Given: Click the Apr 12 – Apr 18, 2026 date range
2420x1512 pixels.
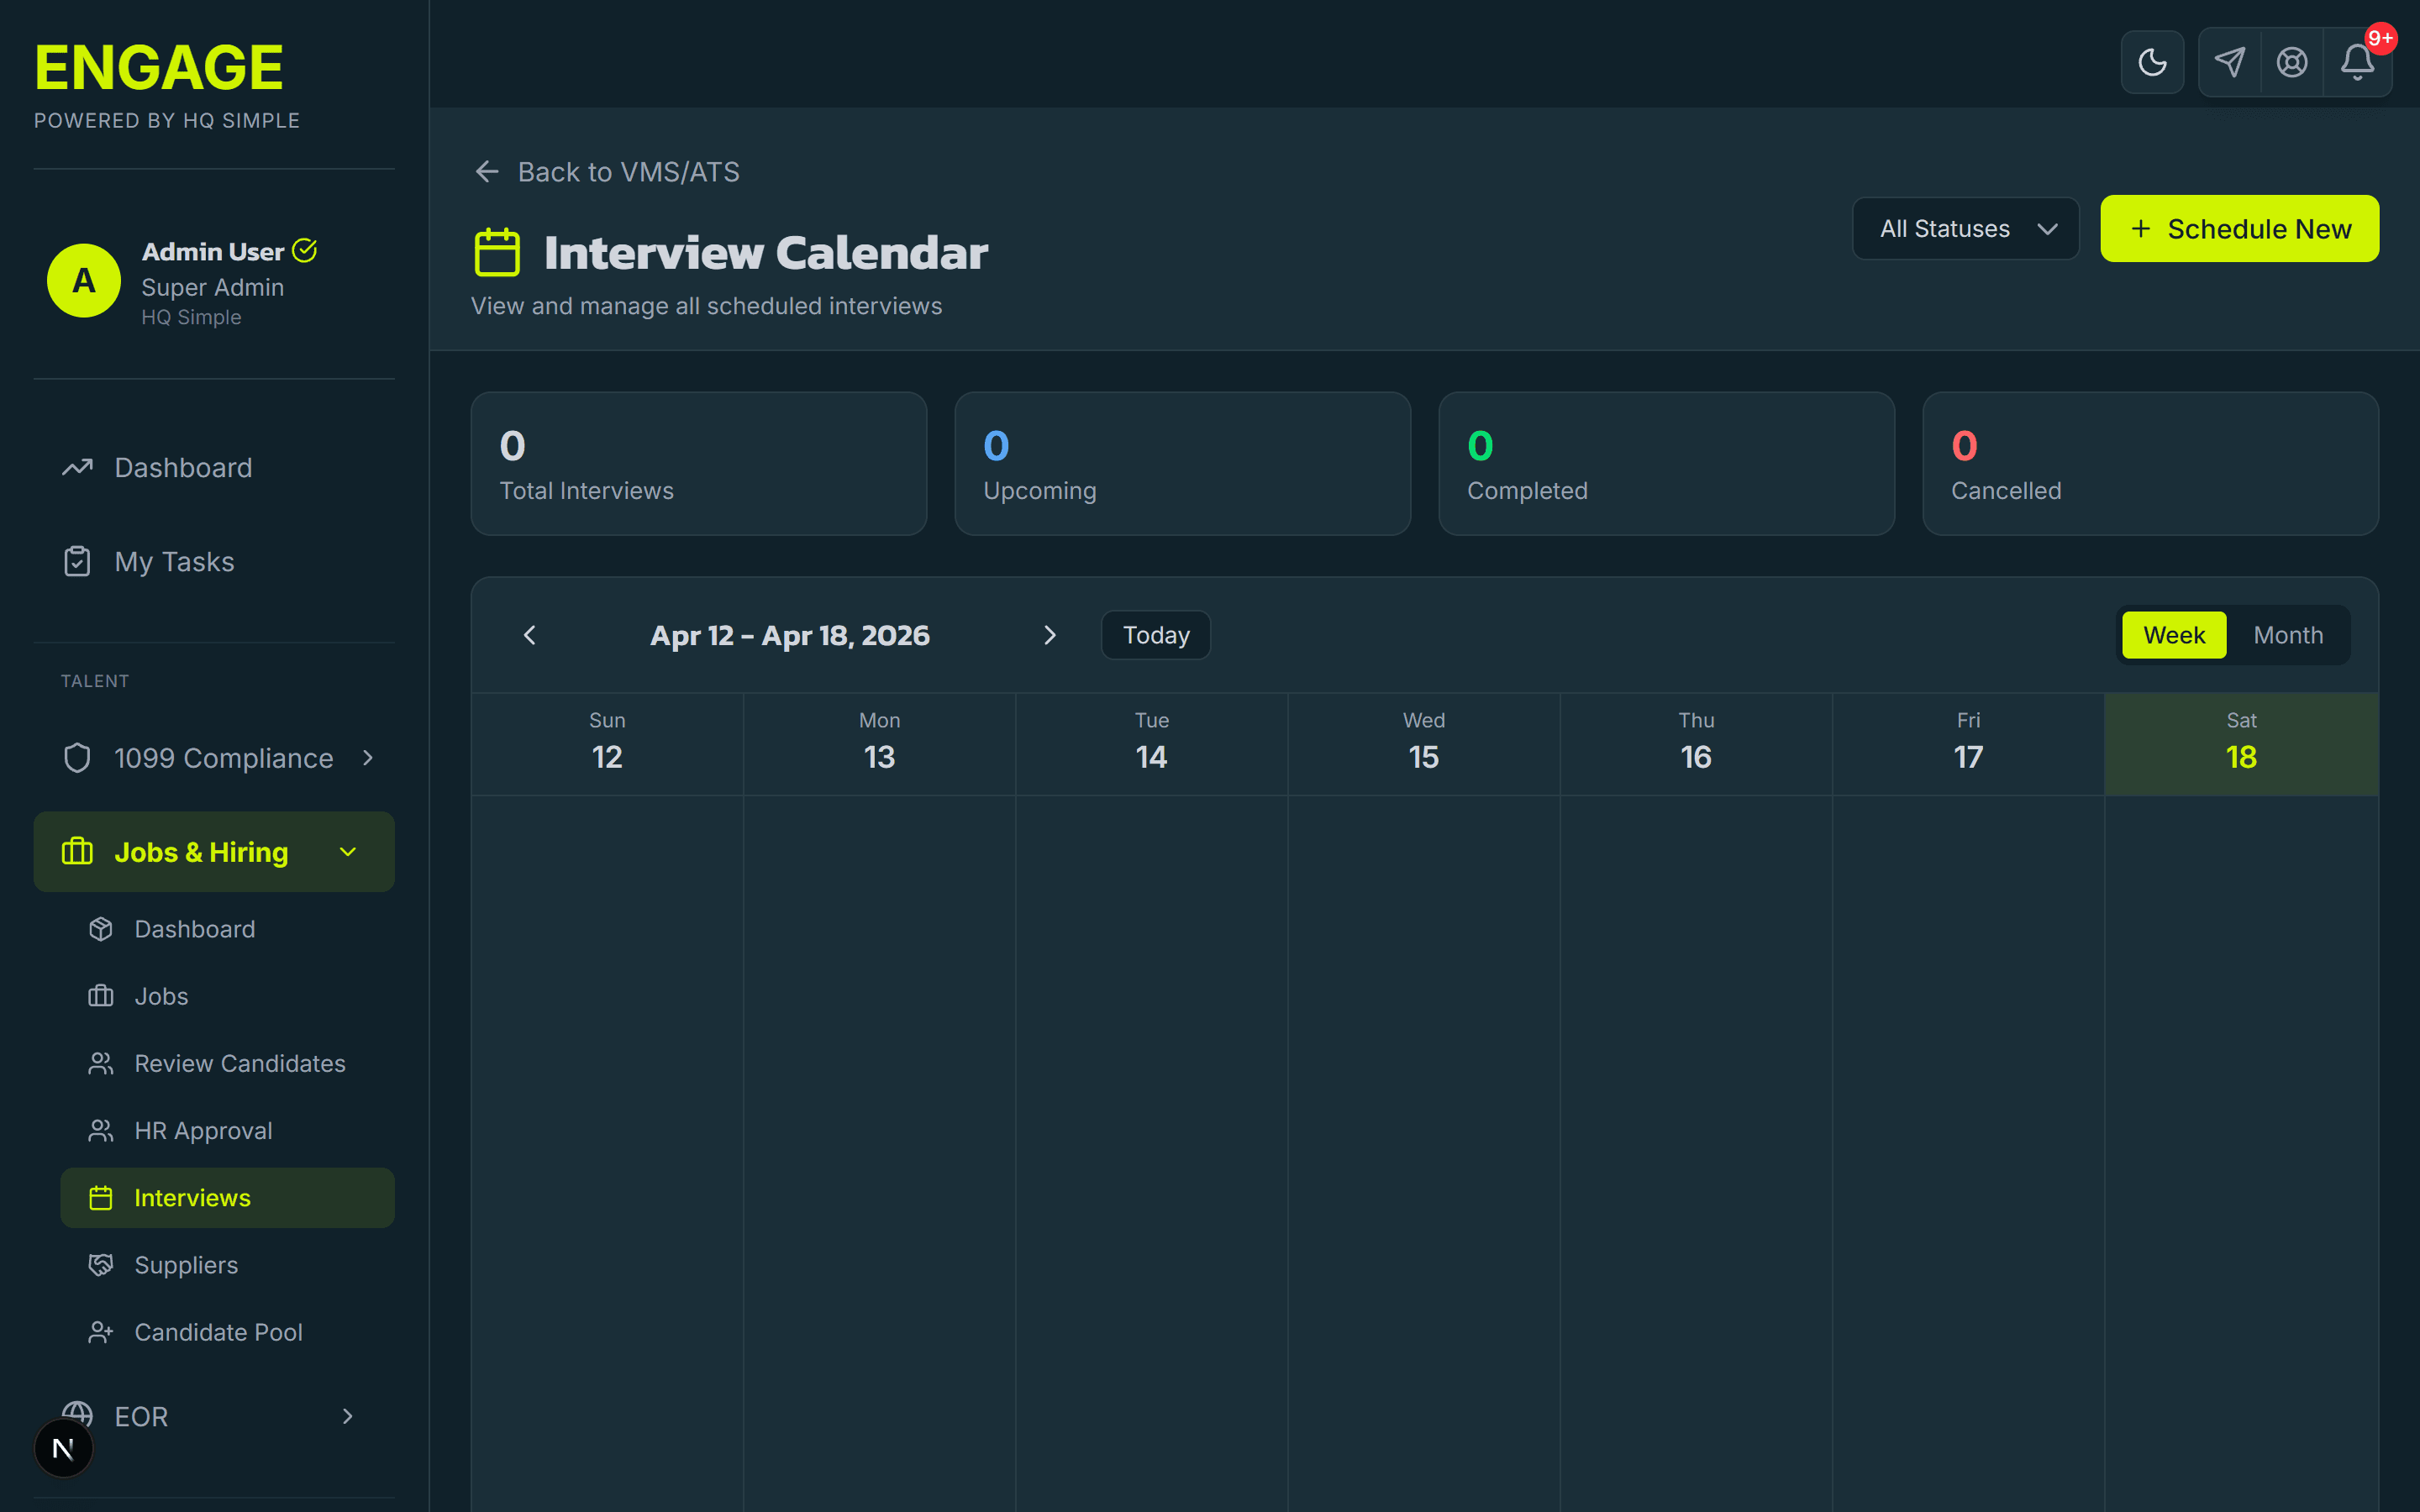Looking at the screenshot, I should tap(790, 635).
